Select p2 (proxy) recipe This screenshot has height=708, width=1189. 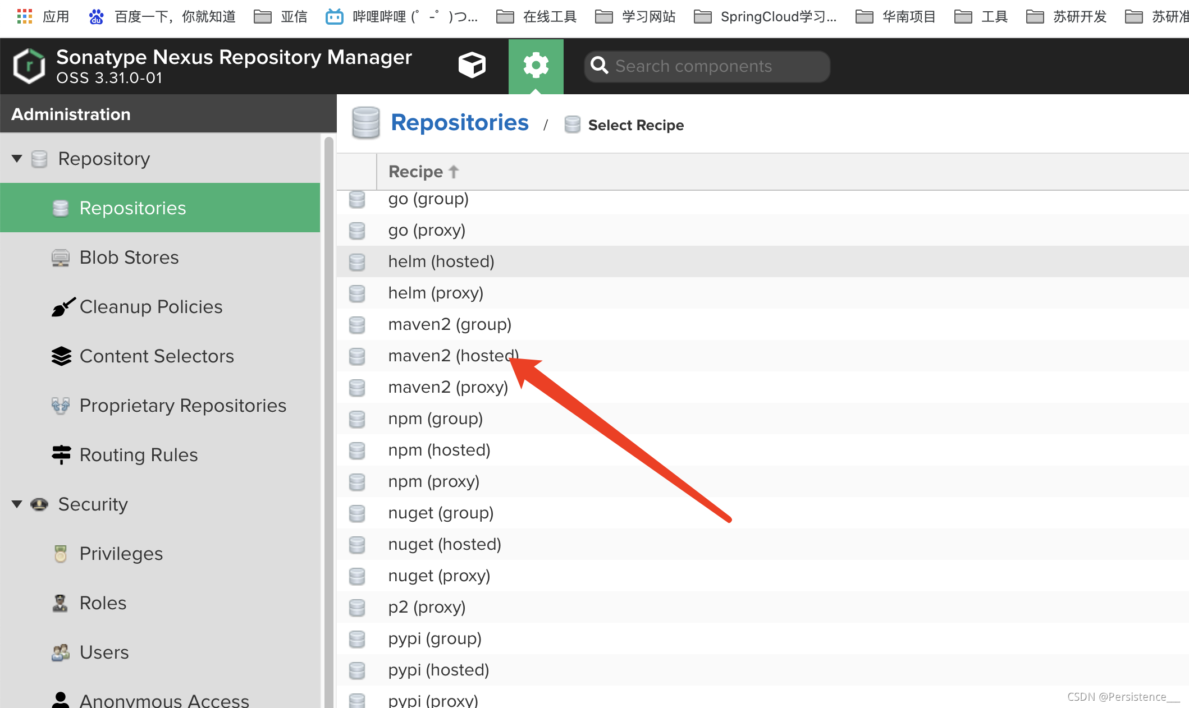(x=763, y=608)
